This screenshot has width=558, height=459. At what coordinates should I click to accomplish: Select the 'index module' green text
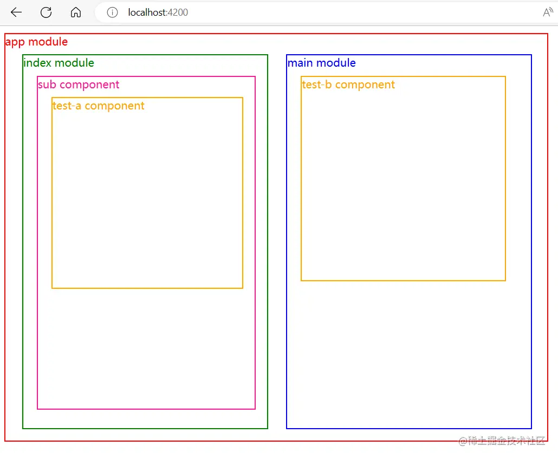(59, 63)
